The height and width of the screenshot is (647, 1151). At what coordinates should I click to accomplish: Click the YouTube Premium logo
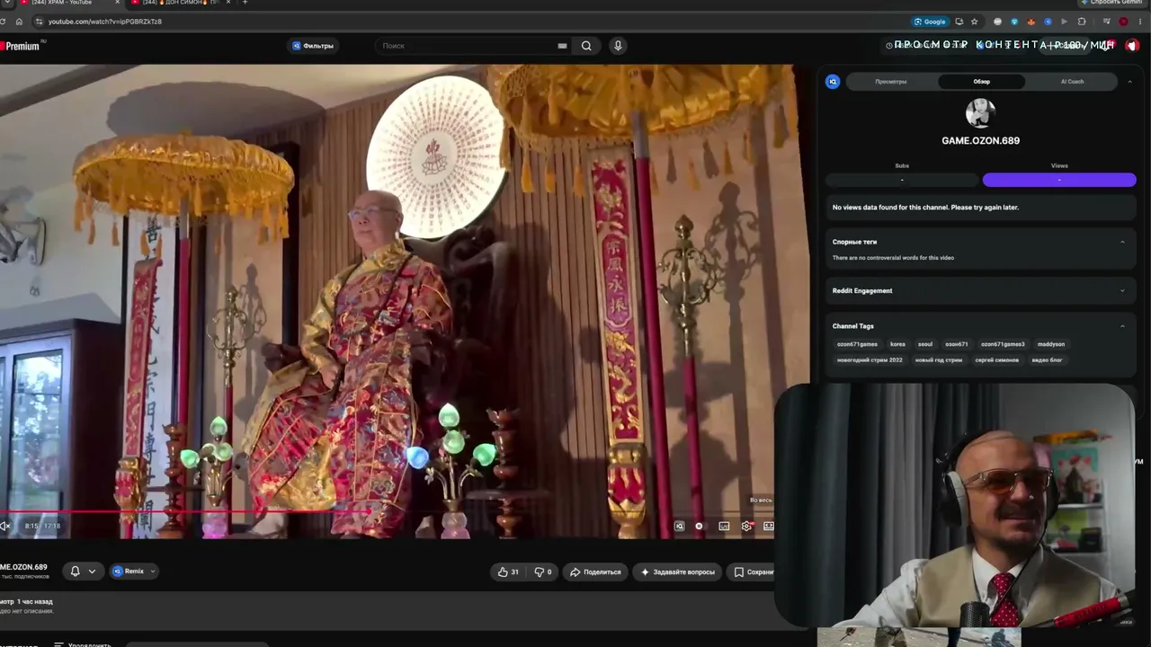point(22,46)
